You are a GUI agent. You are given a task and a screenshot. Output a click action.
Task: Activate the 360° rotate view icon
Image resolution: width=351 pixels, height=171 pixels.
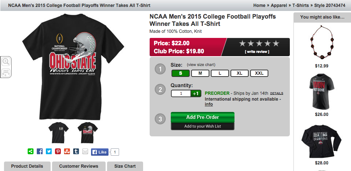[6, 72]
